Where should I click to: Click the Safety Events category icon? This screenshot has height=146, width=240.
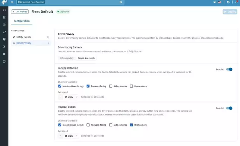tap(14, 37)
